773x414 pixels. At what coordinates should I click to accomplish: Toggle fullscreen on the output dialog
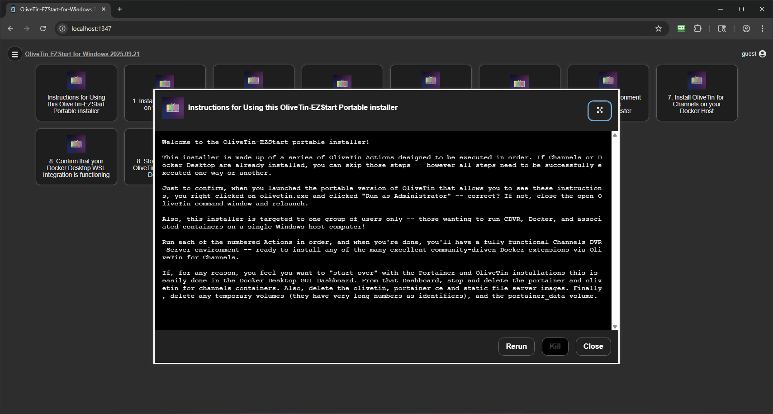599,110
